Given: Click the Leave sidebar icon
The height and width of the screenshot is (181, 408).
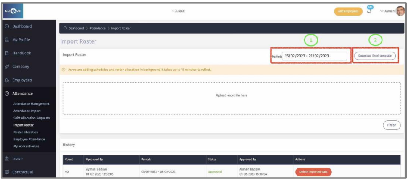Looking at the screenshot, I should tap(7, 159).
